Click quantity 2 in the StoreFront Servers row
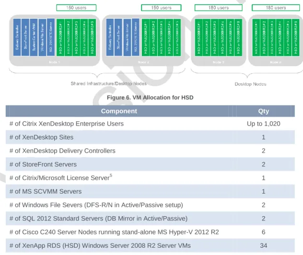The height and width of the screenshot is (255, 303). click(264, 164)
